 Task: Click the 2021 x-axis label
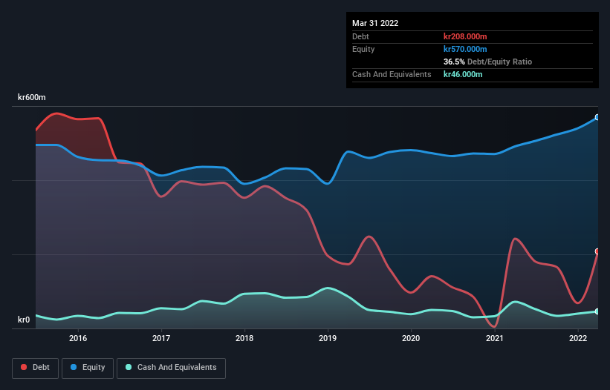pyautogui.click(x=494, y=338)
